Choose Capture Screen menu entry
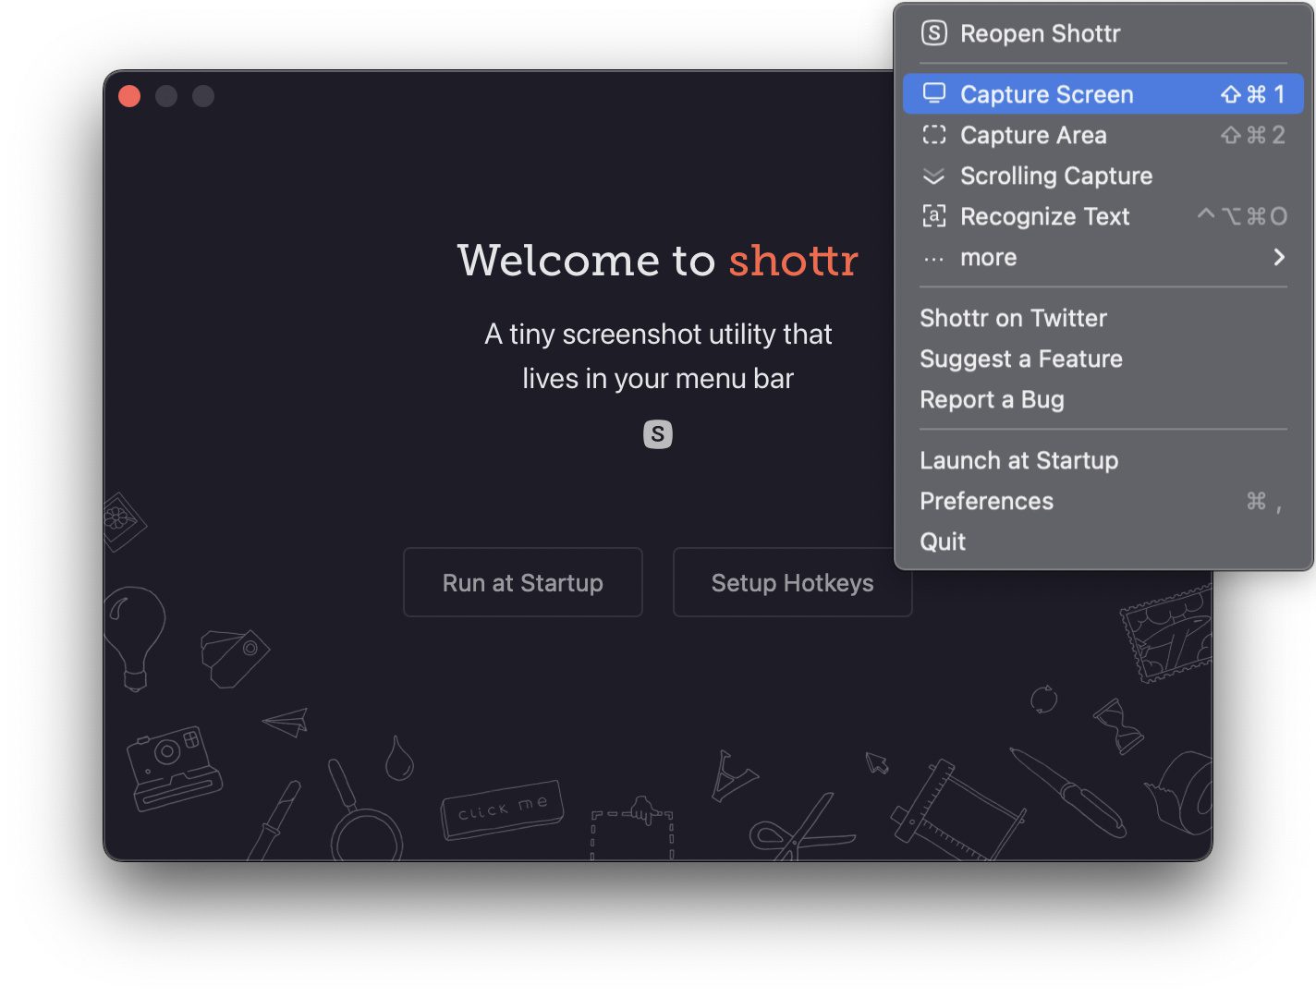 (1103, 94)
